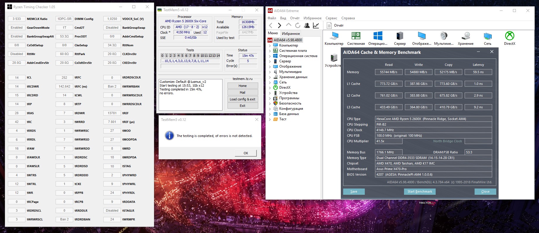Click the tCL value field in Ryzen Timing Checker
The image size is (539, 233).
(17, 78)
